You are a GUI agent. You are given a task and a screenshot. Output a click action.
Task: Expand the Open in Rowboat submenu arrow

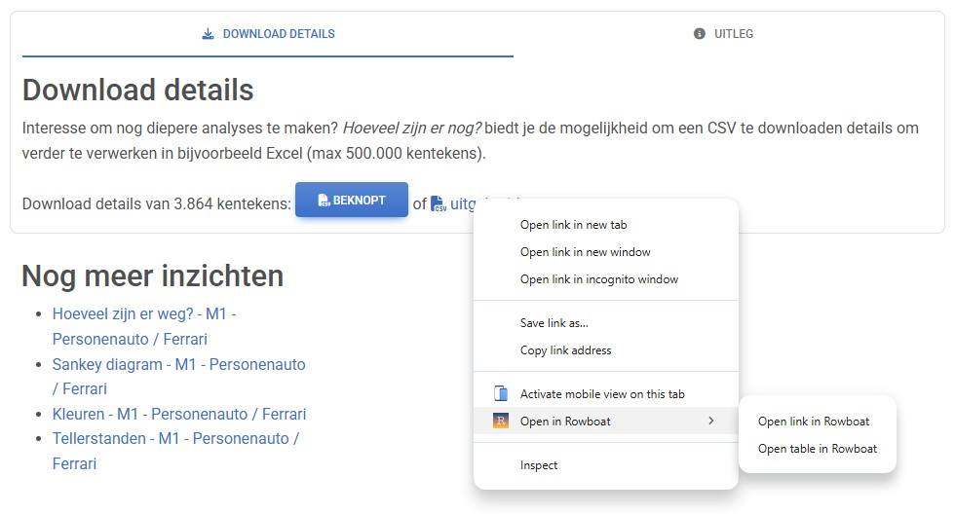pos(710,421)
